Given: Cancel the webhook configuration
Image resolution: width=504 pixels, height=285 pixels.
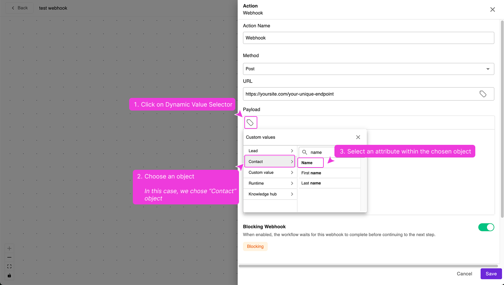Looking at the screenshot, I should coord(464,273).
